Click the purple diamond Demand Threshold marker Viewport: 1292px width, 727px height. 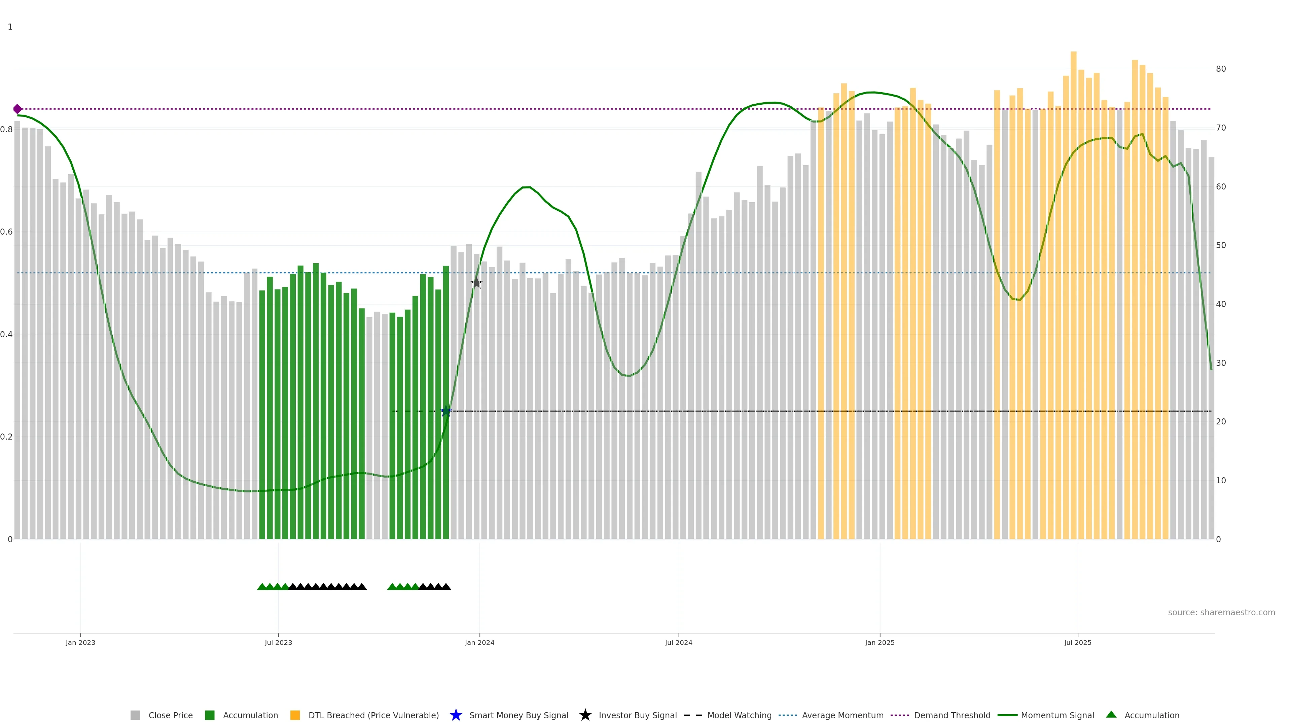(x=17, y=109)
